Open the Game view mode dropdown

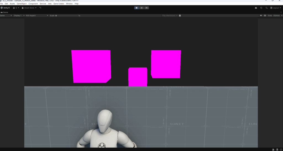coord(6,16)
